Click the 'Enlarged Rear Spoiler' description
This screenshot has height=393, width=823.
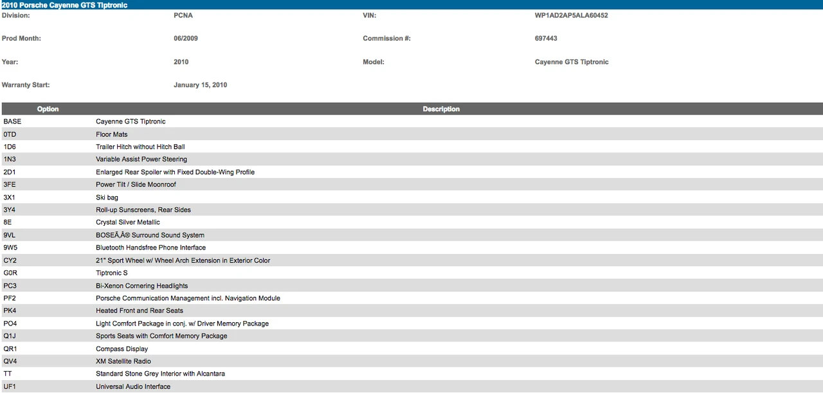tap(176, 172)
